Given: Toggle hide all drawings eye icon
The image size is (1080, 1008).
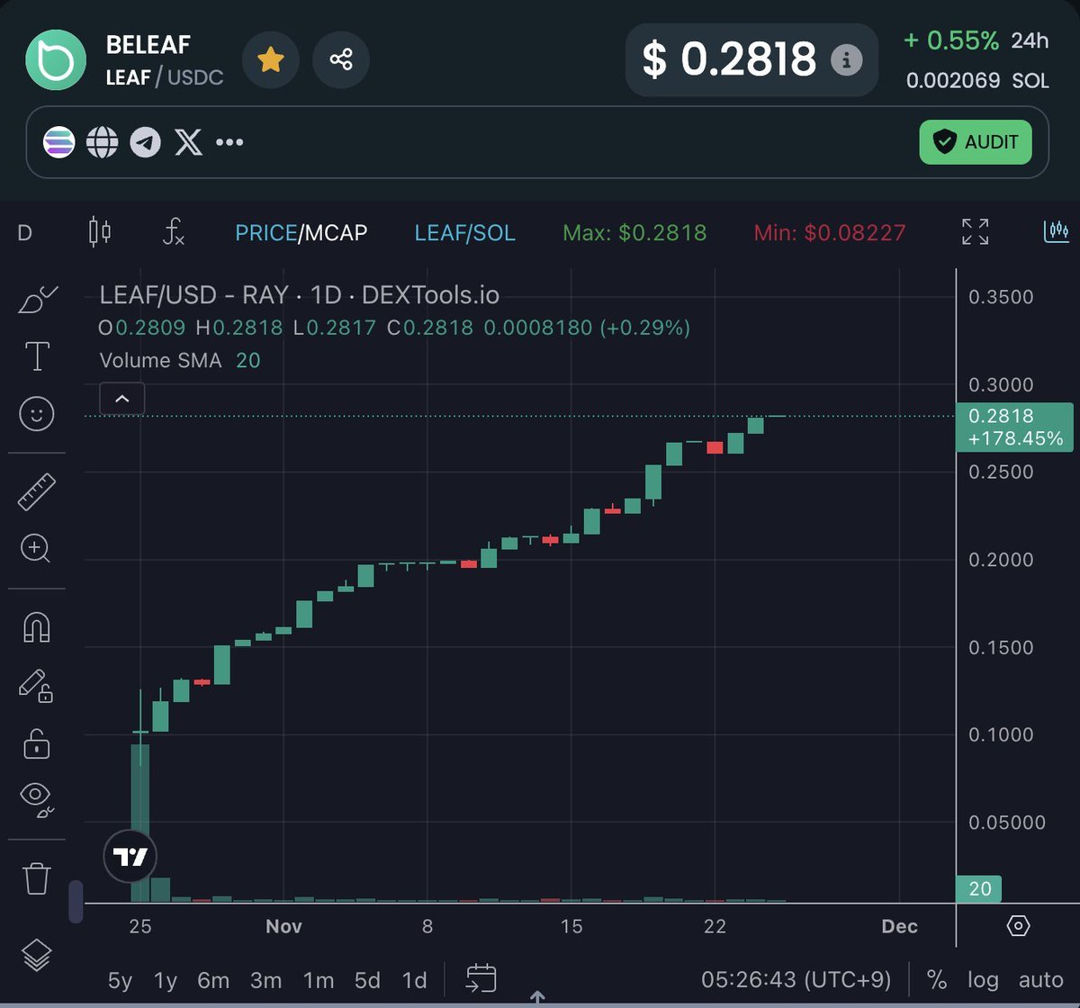Looking at the screenshot, I should (37, 799).
